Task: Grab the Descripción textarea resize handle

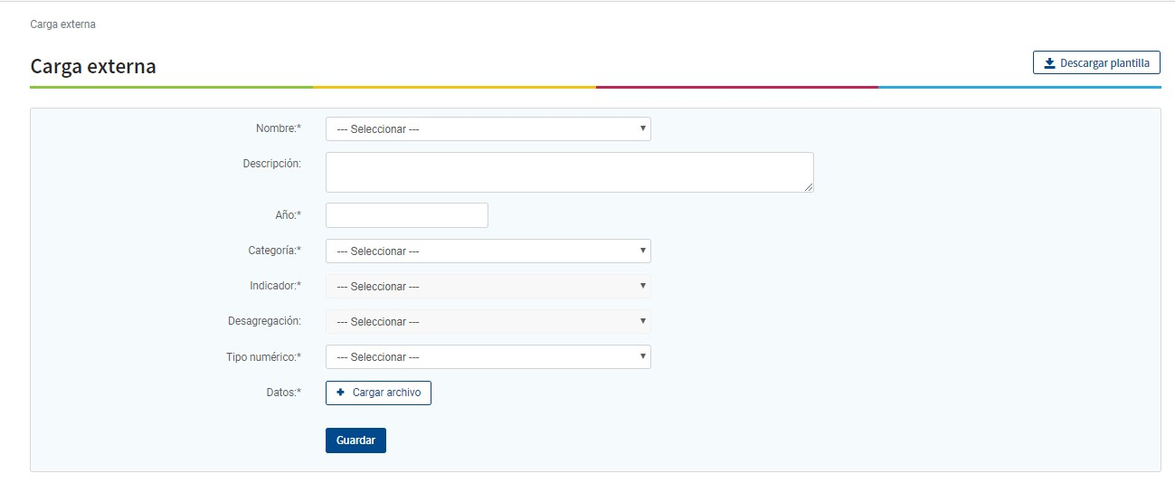Action: [809, 187]
